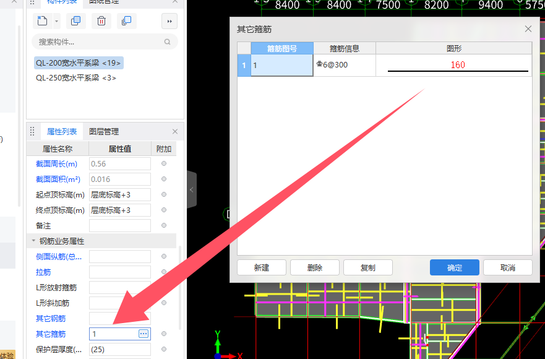Click 新建 button in dialog
This screenshot has height=359, width=545.
pyautogui.click(x=262, y=267)
